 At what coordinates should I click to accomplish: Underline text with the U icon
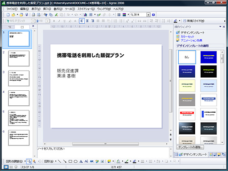pyautogui.click(x=64, y=21)
